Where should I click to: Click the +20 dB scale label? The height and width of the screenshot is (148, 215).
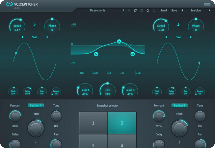coord(73,24)
